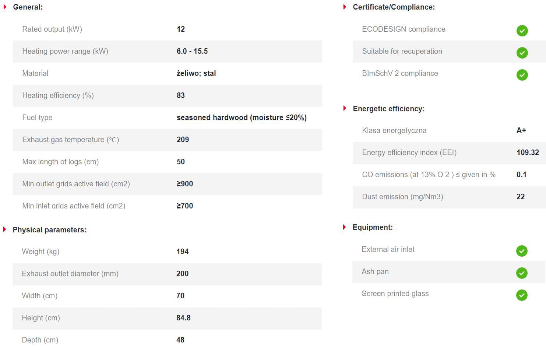The height and width of the screenshot is (355, 546).
Task: Click the red arrow beside Equipment heading
Action: click(345, 227)
